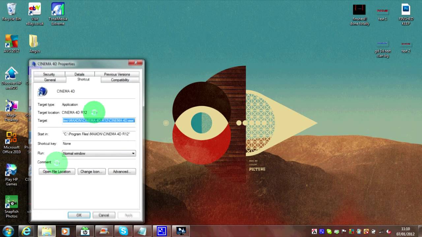Switch to the General tab
Viewport: 422px width, 237px height.
pos(50,80)
